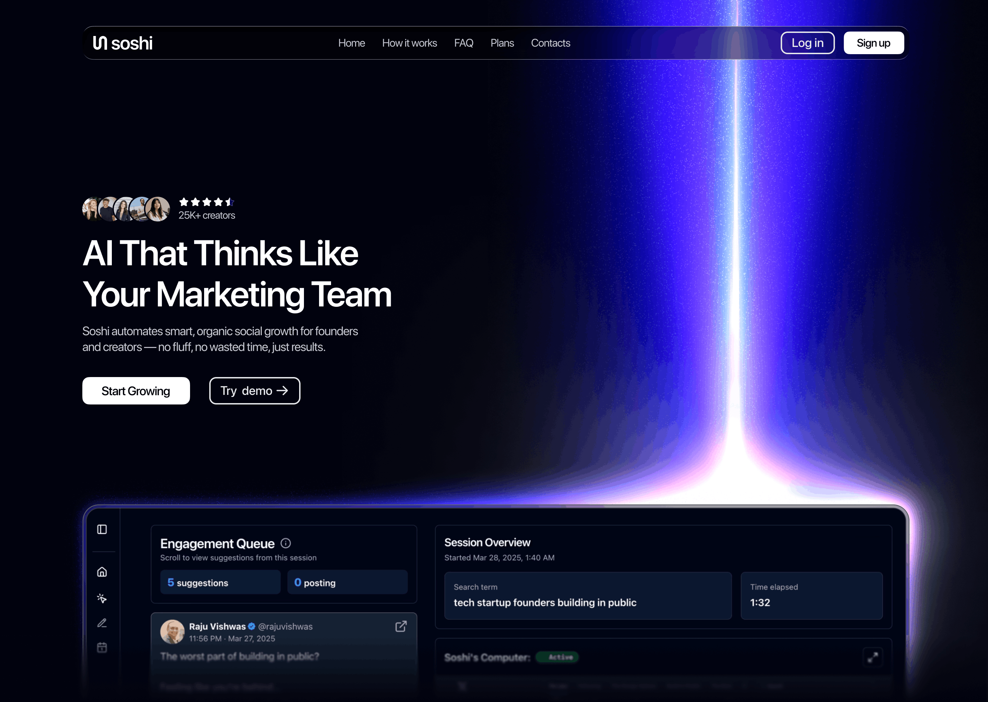Click the Time elapsed 1:32 box

point(812,596)
